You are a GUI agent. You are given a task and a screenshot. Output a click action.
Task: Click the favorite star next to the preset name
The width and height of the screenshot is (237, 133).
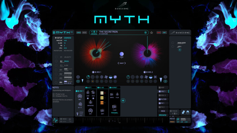(x=151, y=33)
